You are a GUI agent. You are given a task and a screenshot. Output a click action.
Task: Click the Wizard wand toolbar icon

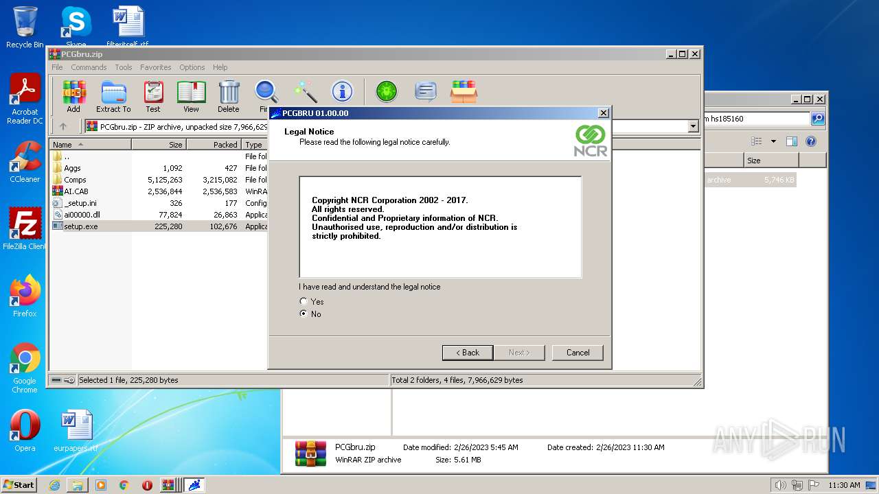(x=305, y=91)
